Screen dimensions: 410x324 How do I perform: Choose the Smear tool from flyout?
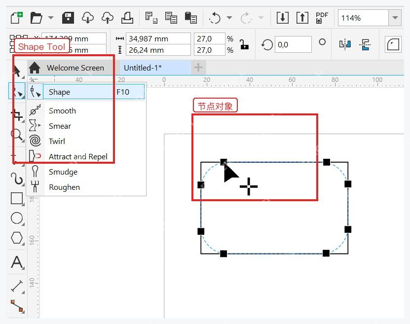pos(86,126)
